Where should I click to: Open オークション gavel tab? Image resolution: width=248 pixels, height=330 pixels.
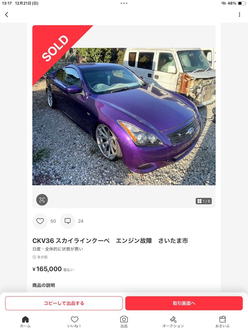[x=173, y=322]
